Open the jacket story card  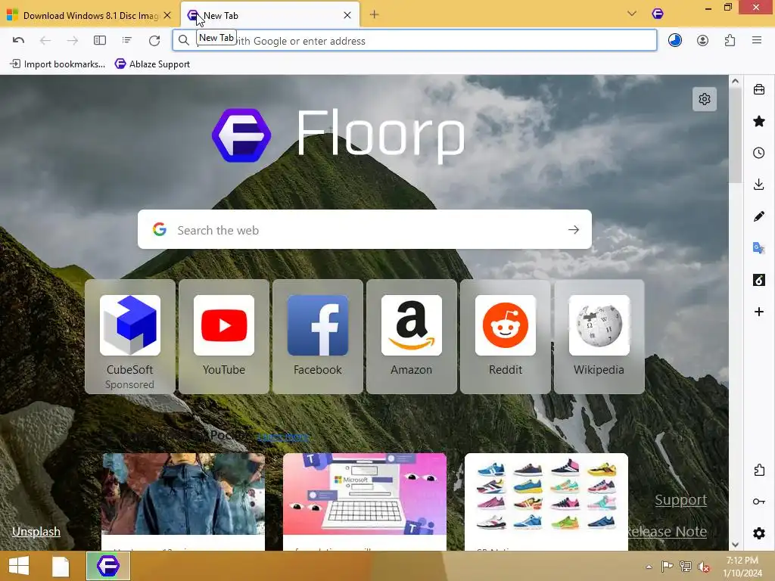183,502
